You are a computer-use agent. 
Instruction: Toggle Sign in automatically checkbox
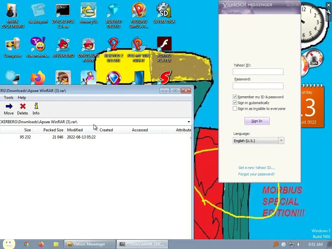(235, 103)
